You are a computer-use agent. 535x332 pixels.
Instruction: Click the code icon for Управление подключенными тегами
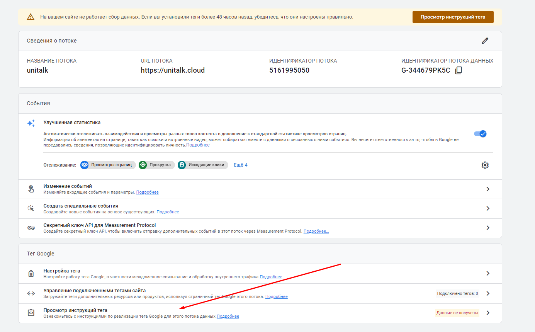(31, 293)
